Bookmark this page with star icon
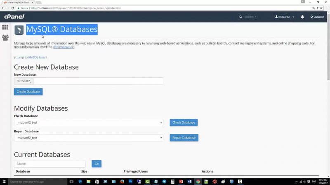Viewport: 330px width, 185px height. 319,8
